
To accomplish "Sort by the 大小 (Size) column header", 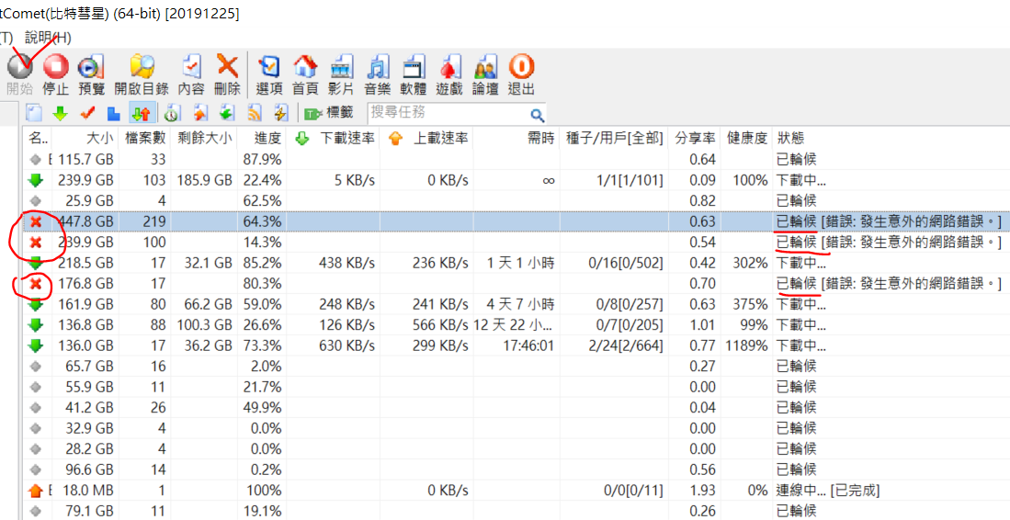I will pyautogui.click(x=99, y=138).
